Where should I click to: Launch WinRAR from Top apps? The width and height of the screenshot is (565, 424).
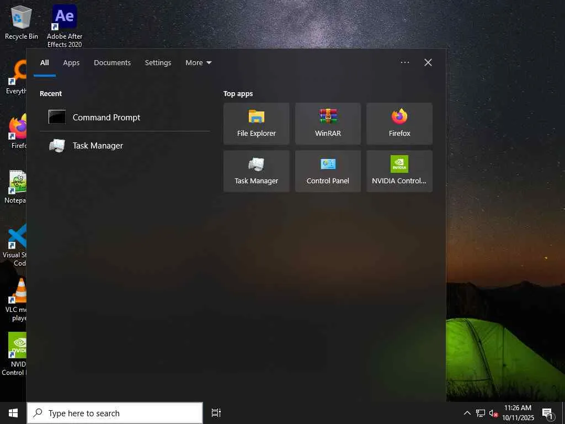[328, 124]
